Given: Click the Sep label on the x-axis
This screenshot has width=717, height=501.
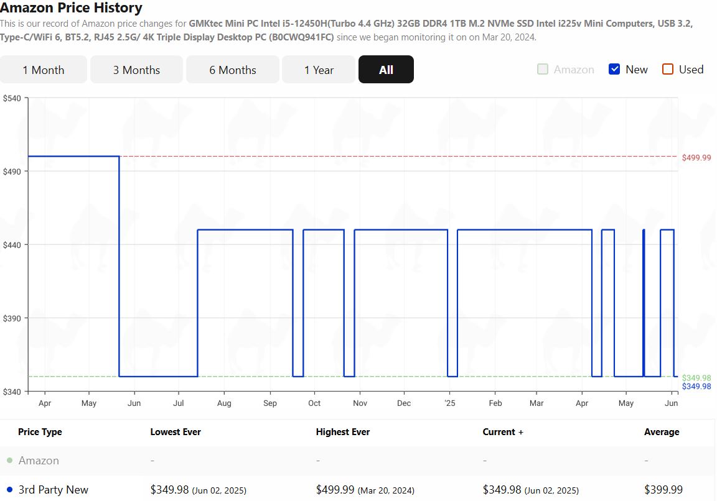Looking at the screenshot, I should pos(269,403).
